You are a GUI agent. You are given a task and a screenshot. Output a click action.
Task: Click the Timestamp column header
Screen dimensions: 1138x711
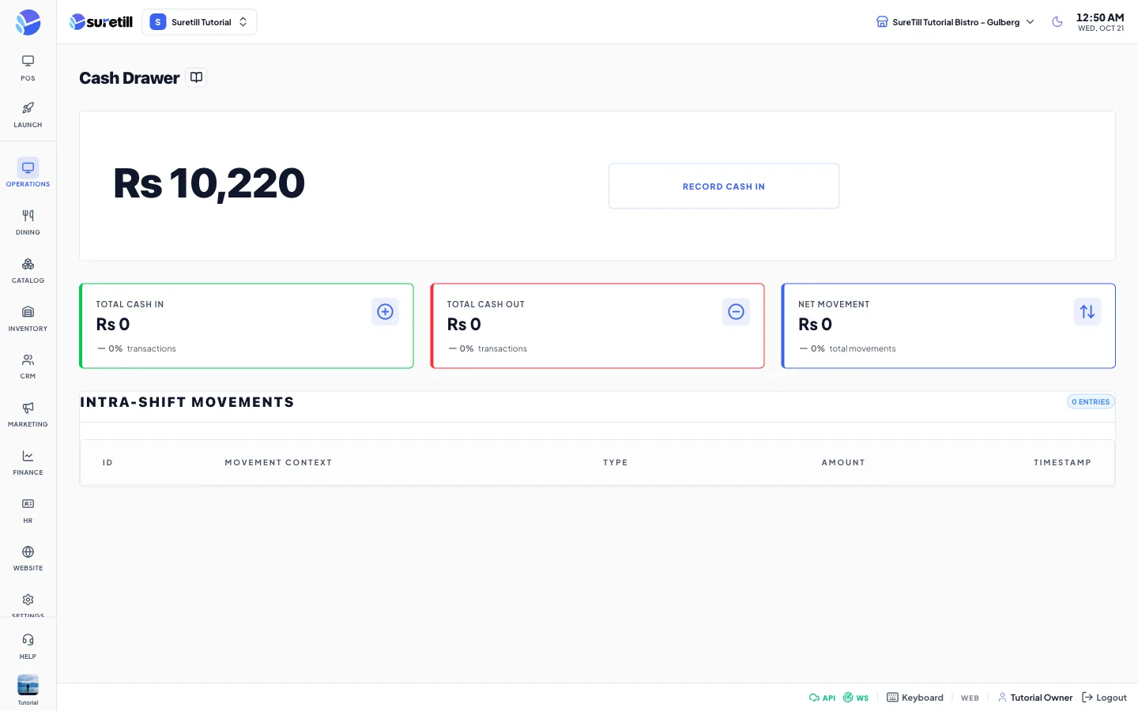(1062, 463)
